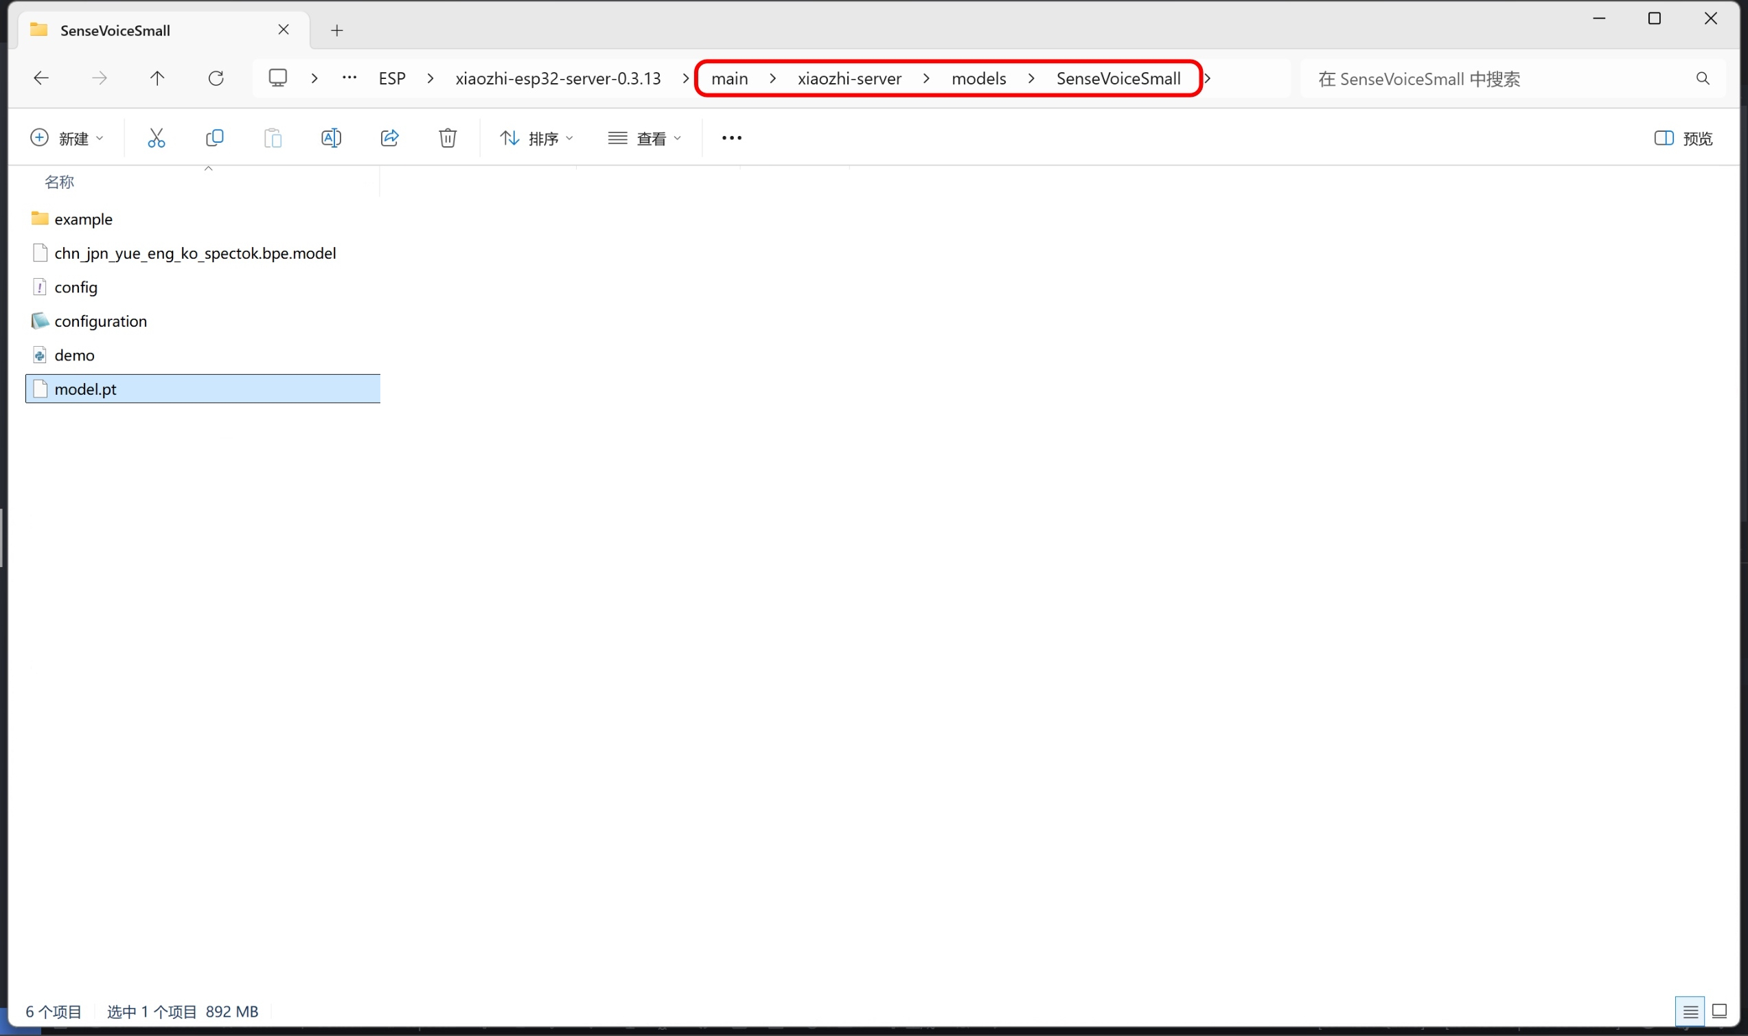The image size is (1748, 1036).
Task: Click the Share icon
Action: pyautogui.click(x=389, y=138)
